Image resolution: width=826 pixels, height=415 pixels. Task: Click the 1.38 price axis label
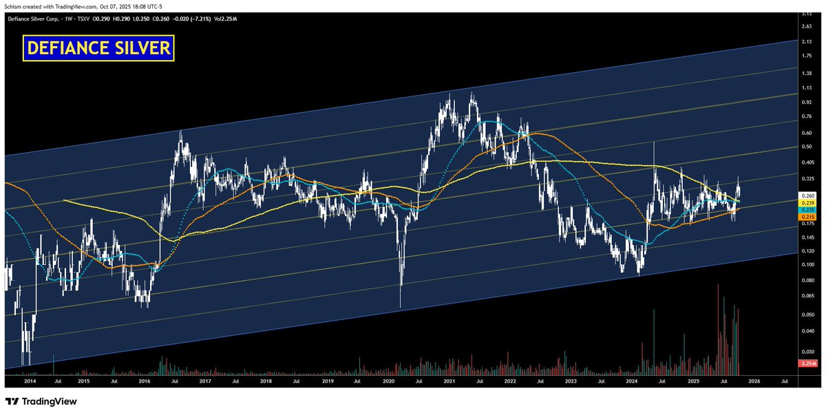pos(807,72)
